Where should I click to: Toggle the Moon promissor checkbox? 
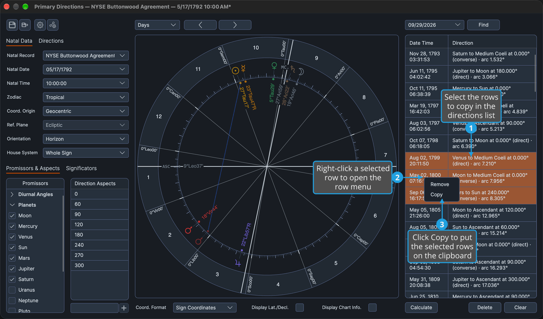tap(12, 216)
